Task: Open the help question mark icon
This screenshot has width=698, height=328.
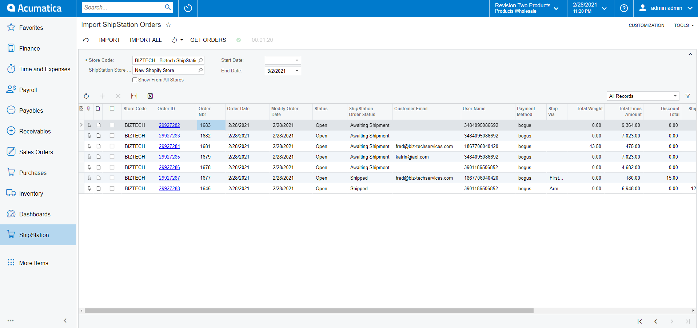Action: pyautogui.click(x=624, y=8)
